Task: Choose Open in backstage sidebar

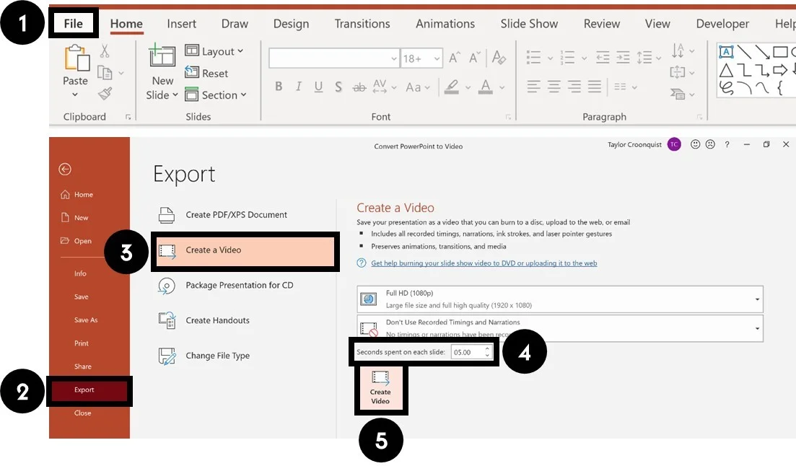Action: pos(76,241)
